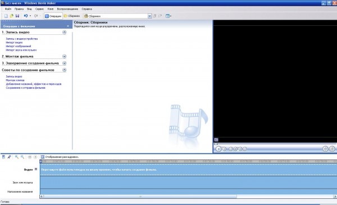Close the Операции с фильмами pane
Viewport: 337px width, 205px height.
point(68,26)
